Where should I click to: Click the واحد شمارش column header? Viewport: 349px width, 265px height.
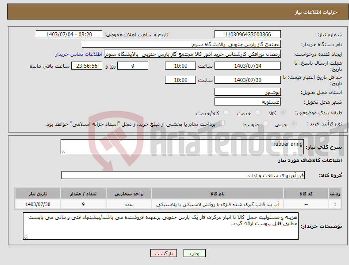[129, 194]
